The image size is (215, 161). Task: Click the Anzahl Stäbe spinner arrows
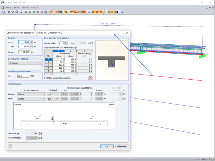click(66, 43)
